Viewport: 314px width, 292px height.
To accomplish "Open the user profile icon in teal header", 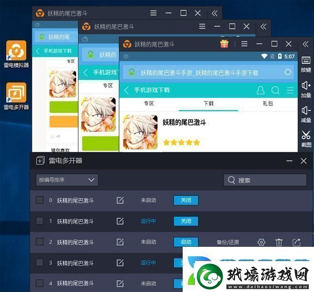I will tap(260, 90).
